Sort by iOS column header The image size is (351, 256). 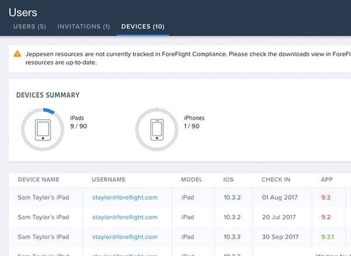click(228, 179)
